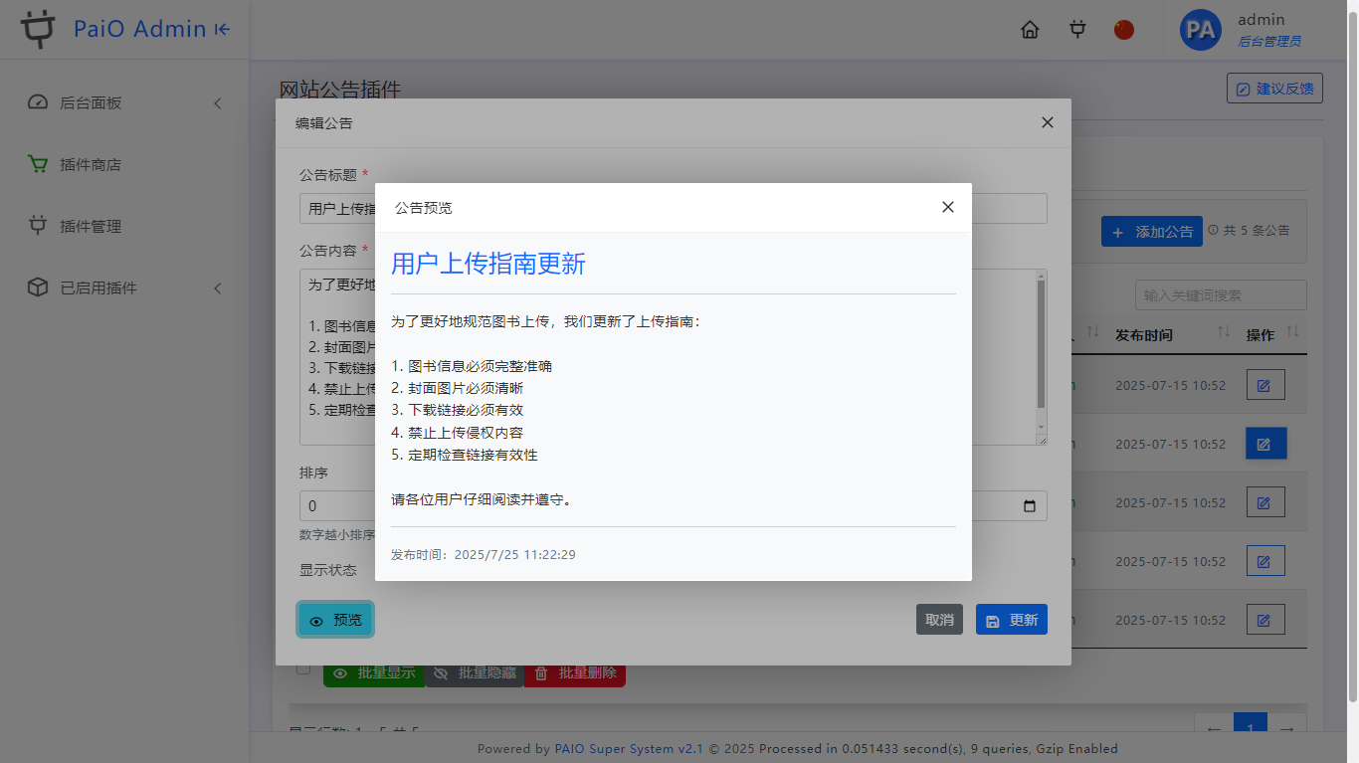Click the line 1. 图书信息必须完整准确
This screenshot has height=763, width=1359.
point(472,366)
